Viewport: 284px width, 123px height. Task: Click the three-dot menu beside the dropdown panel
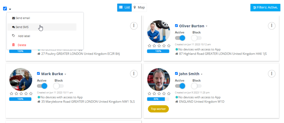pos(134,26)
